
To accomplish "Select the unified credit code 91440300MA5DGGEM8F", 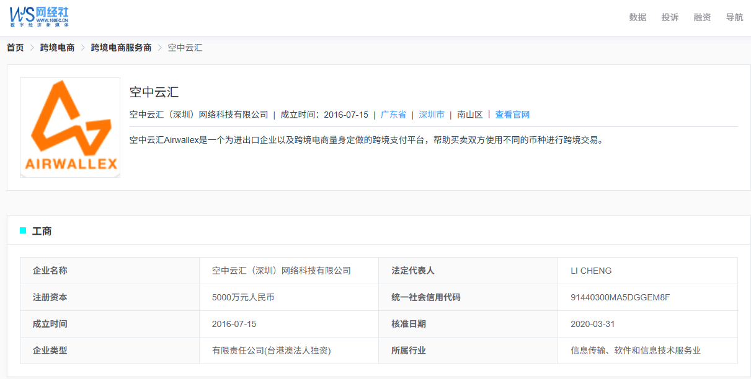I will [x=620, y=297].
